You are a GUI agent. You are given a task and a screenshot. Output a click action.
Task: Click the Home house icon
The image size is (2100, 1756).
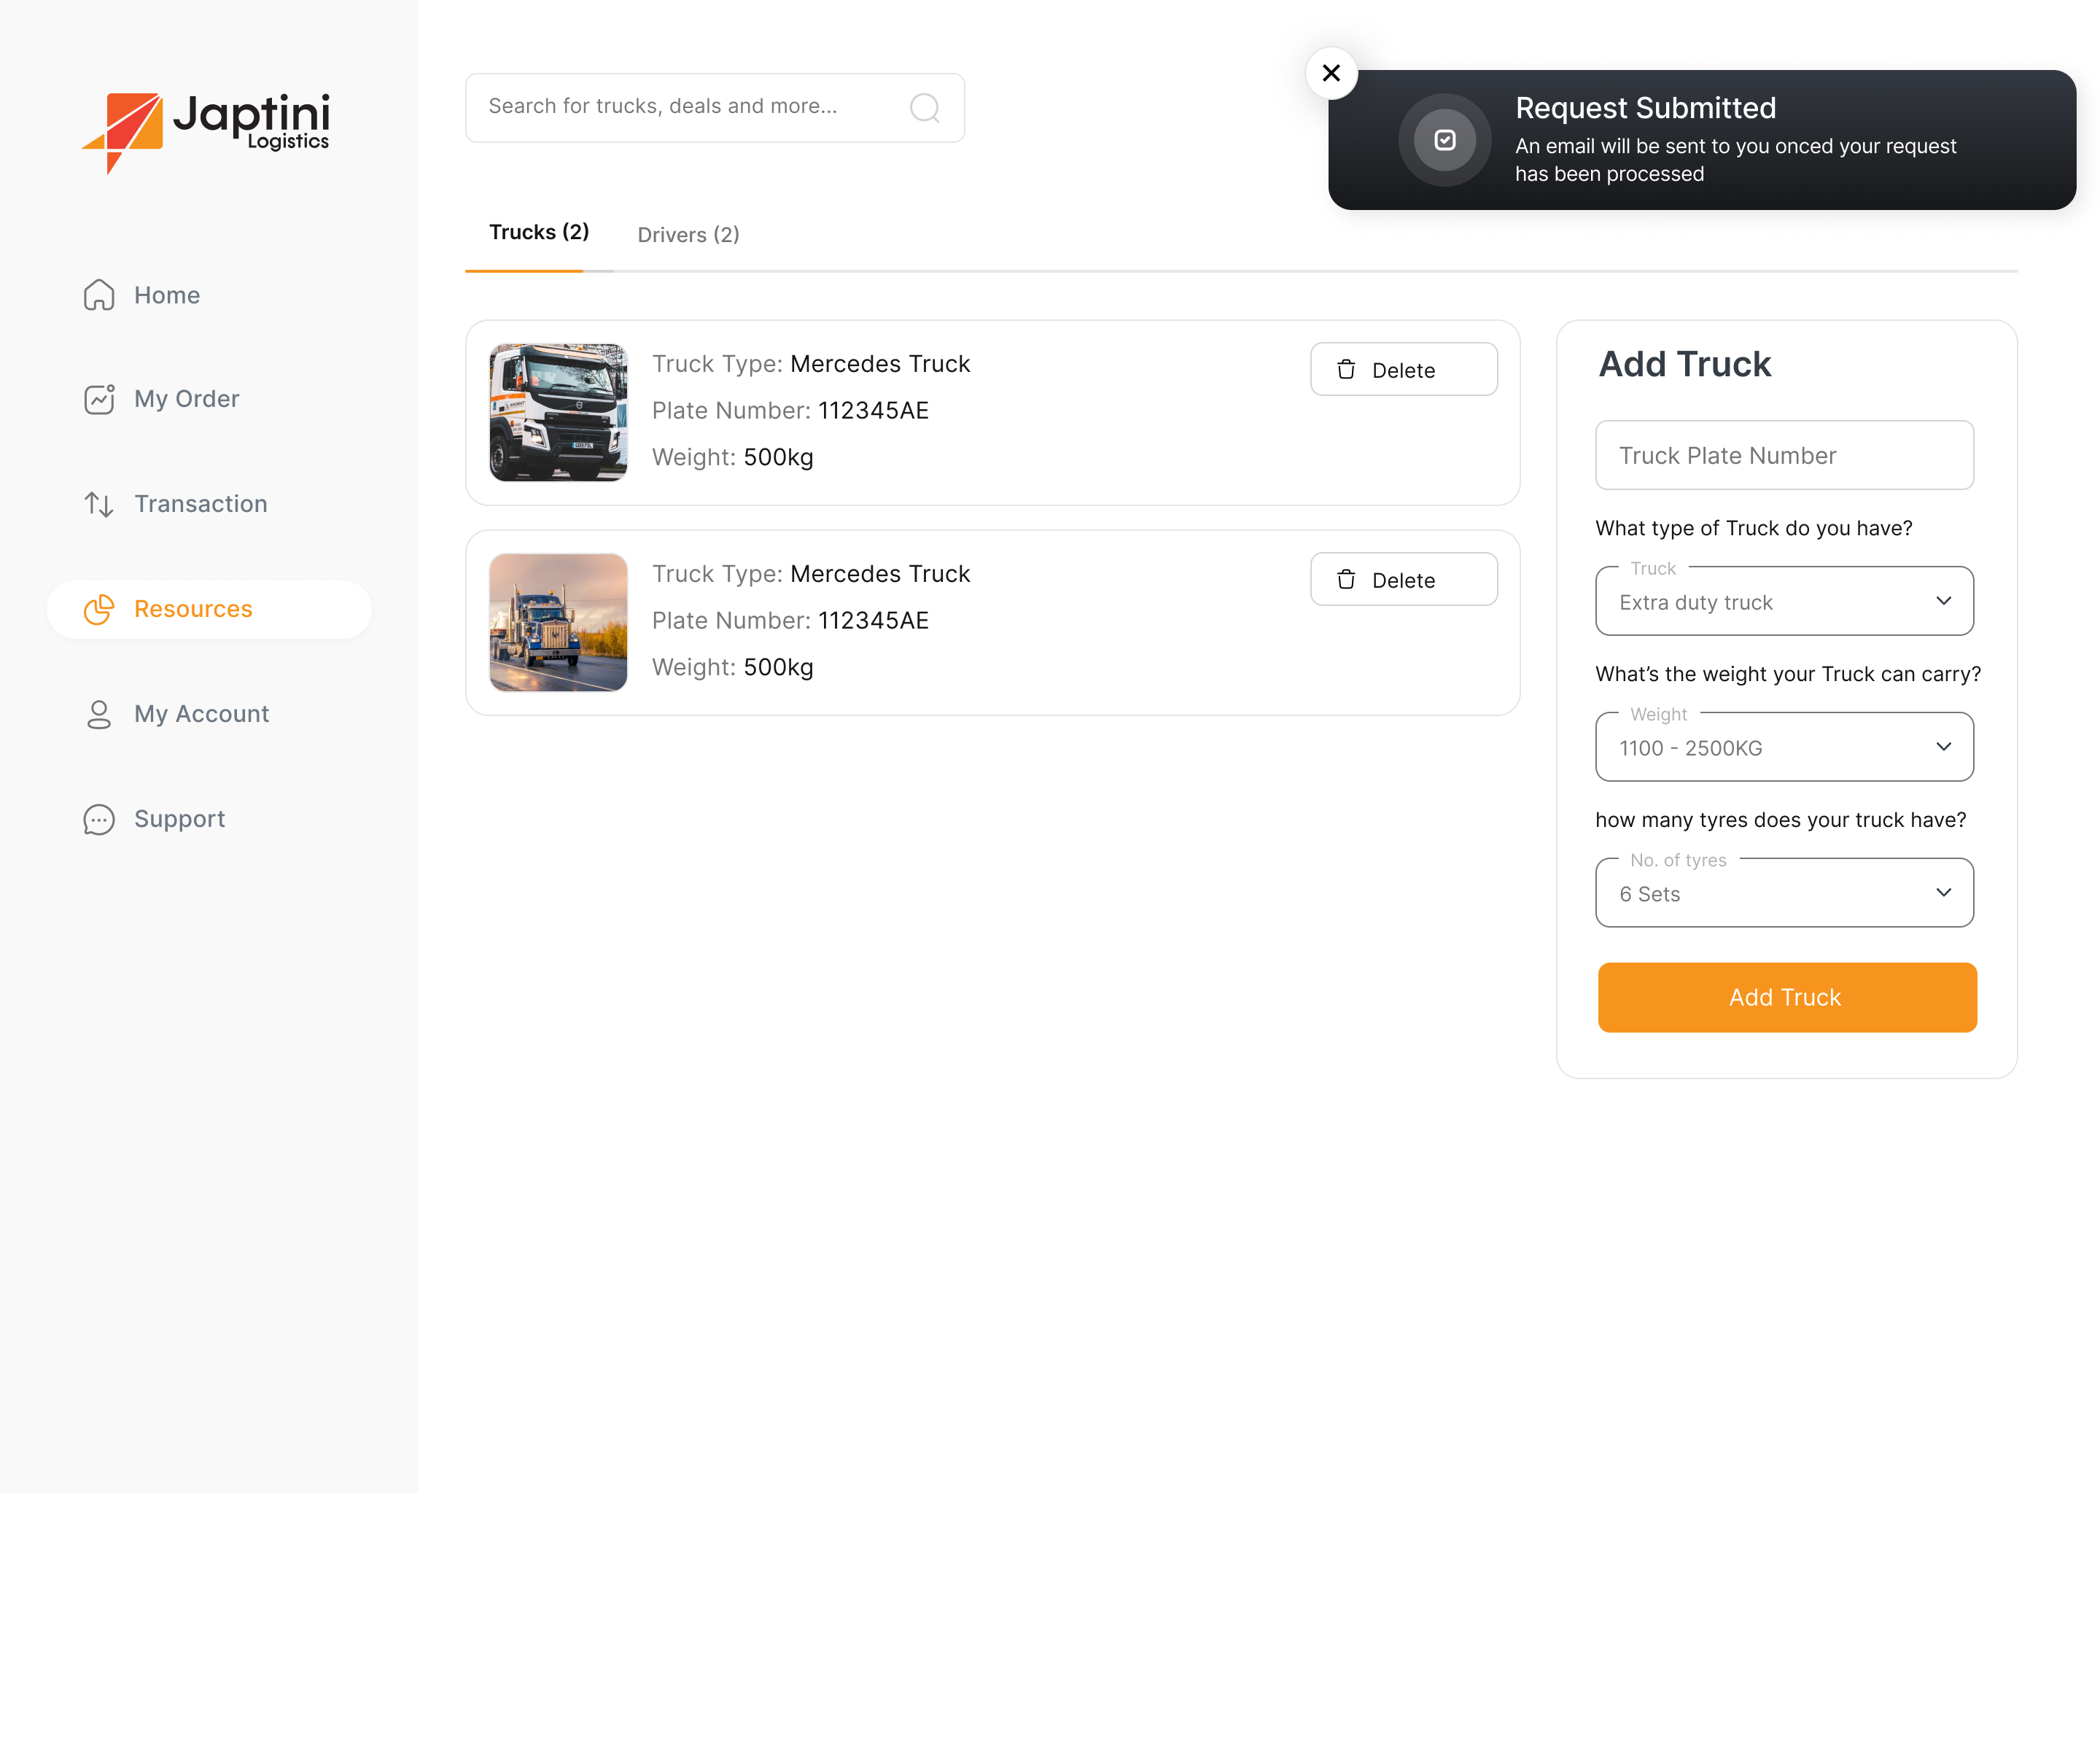click(99, 295)
